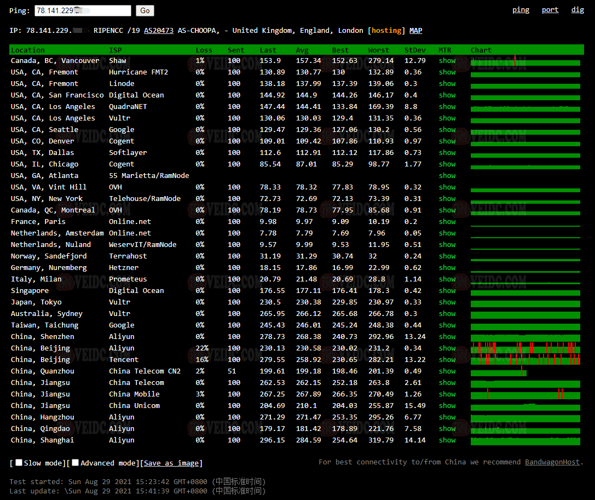Viewport: 595px width, 500px height.
Task: Show MTR for Japan, Tokyo Vultr
Action: pyautogui.click(x=447, y=302)
